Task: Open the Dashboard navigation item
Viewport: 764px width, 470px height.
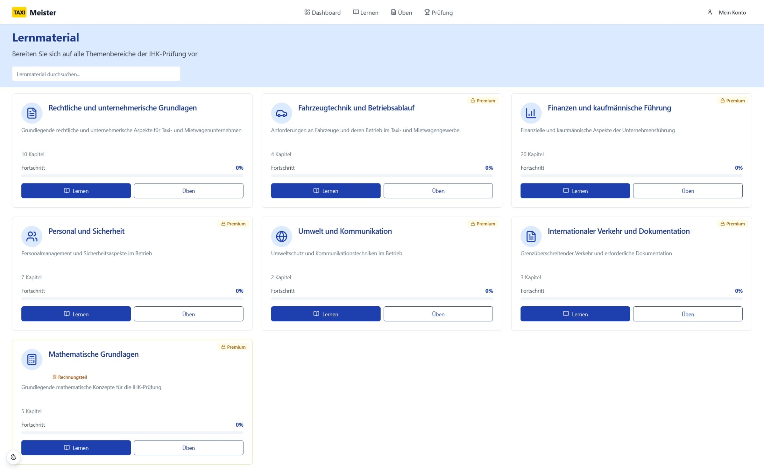Action: [x=322, y=12]
